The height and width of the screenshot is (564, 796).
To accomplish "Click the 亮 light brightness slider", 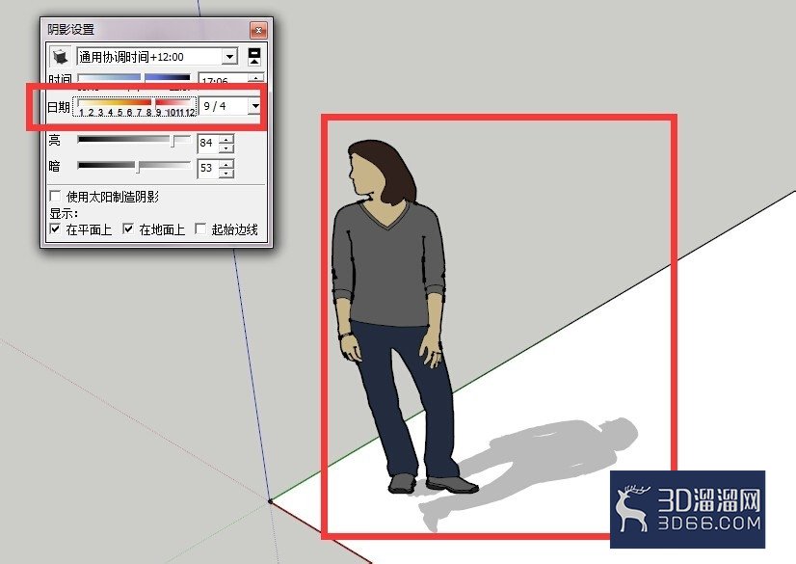I will [x=134, y=140].
